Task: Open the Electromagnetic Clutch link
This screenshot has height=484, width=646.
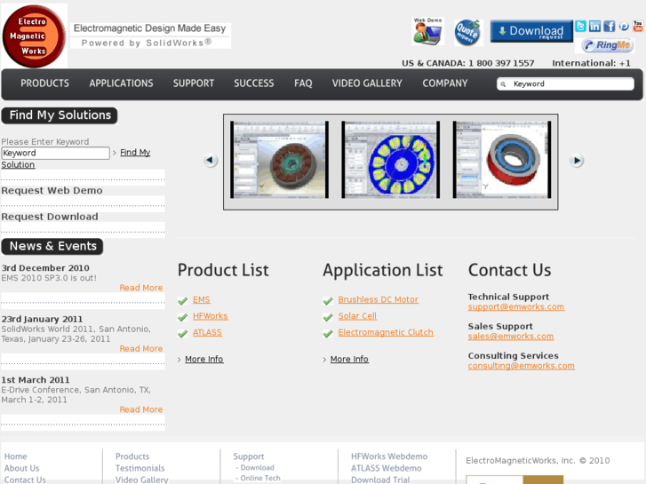Action: [386, 332]
